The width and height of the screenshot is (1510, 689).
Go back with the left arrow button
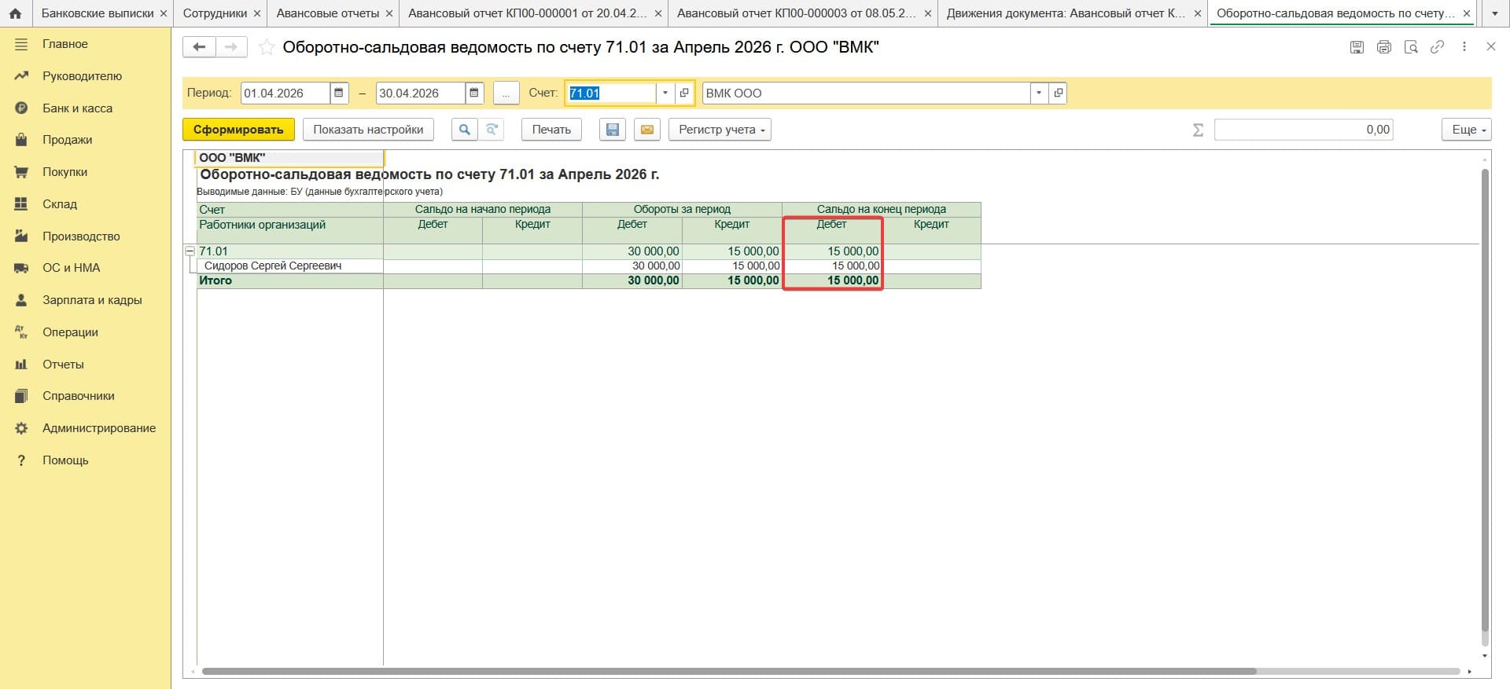tap(199, 47)
